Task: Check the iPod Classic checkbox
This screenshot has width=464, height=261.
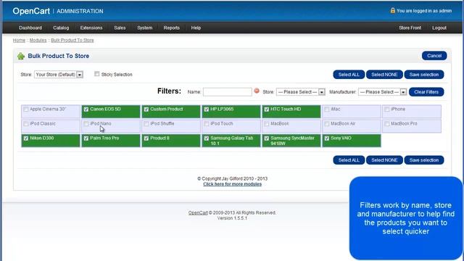Action: (x=26, y=124)
